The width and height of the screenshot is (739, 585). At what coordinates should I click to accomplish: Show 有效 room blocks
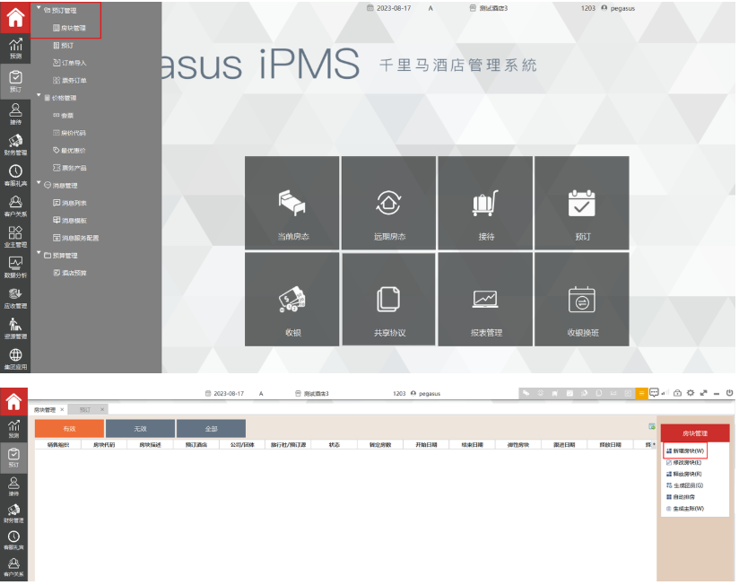click(x=69, y=429)
